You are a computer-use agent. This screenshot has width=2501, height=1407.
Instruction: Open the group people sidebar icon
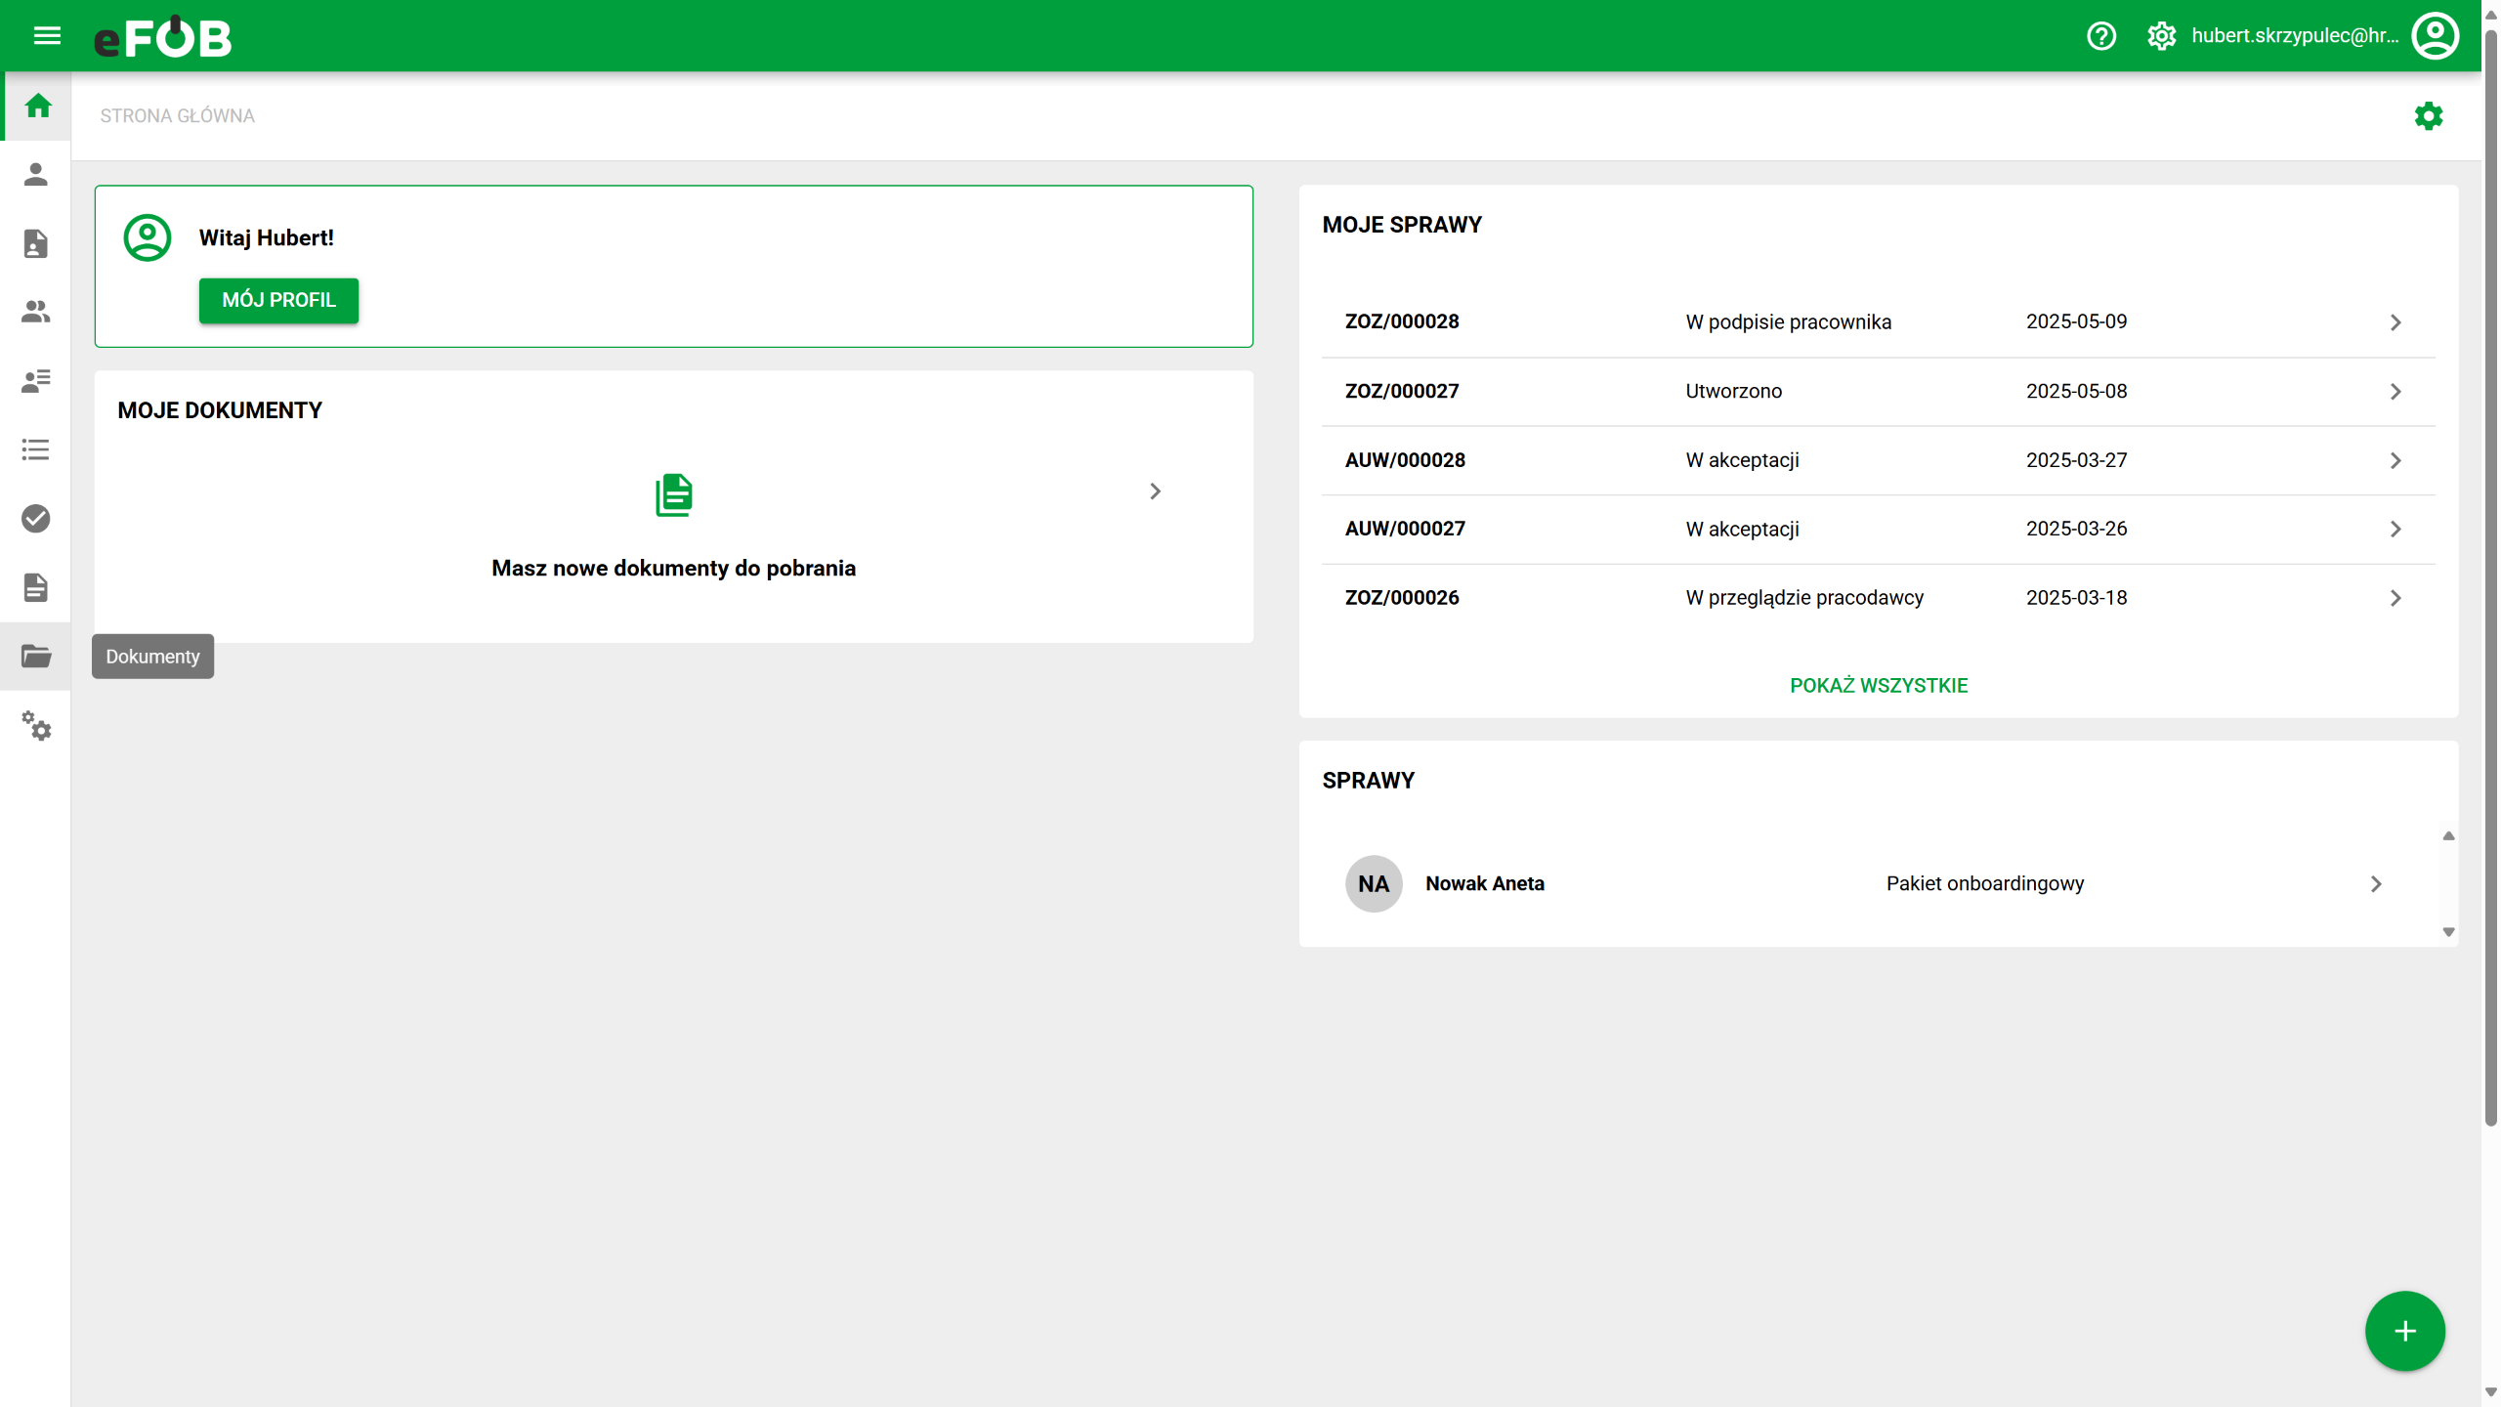(x=36, y=312)
